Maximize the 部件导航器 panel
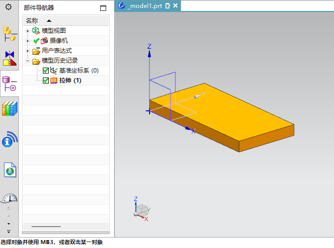 (103, 8)
